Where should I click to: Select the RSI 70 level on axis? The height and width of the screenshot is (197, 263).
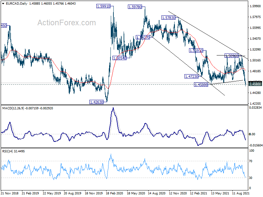pos(251,161)
